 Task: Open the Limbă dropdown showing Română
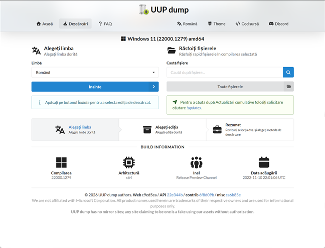tap(95, 73)
